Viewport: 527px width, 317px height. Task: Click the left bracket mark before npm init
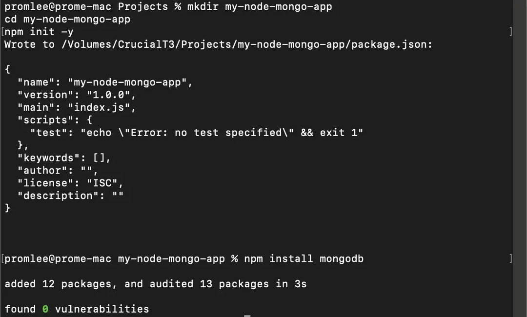[3, 32]
